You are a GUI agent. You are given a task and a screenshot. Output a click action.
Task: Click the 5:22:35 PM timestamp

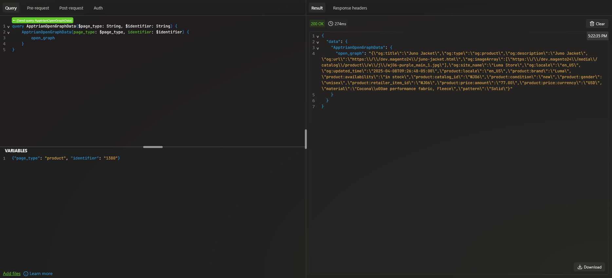coord(597,36)
